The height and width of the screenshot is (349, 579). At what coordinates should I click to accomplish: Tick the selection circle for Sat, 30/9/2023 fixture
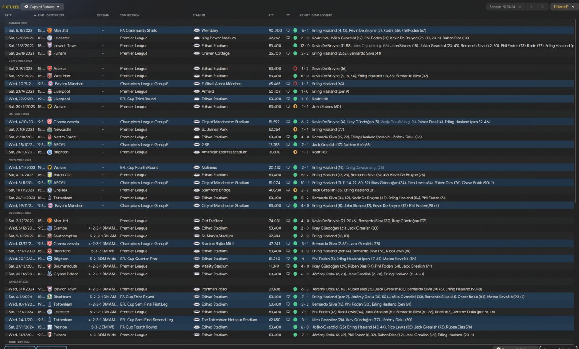(6, 107)
